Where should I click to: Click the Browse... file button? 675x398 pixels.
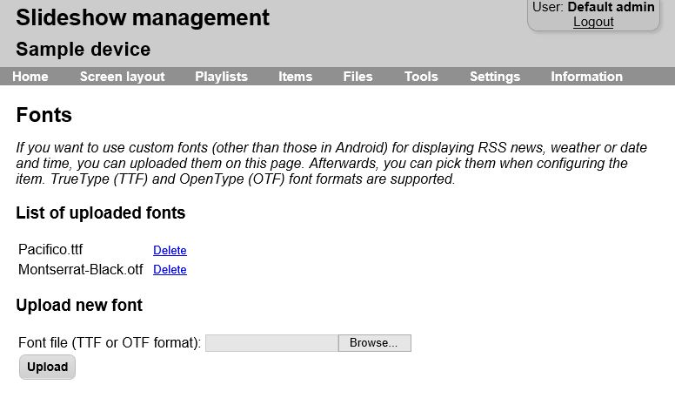pos(375,343)
